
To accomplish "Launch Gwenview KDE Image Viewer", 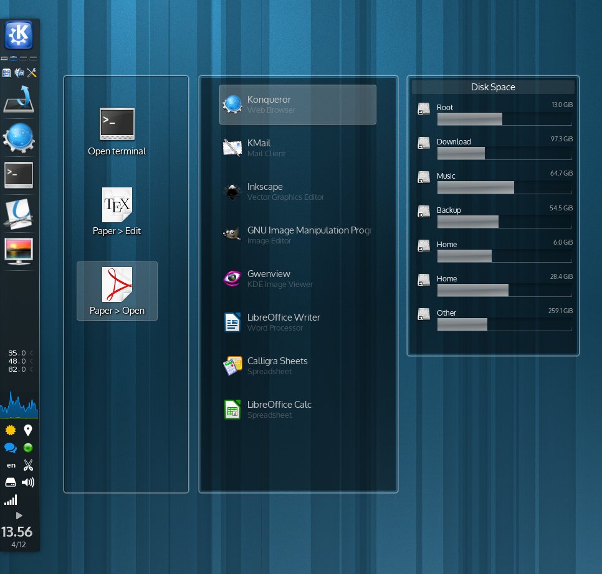I will point(297,279).
